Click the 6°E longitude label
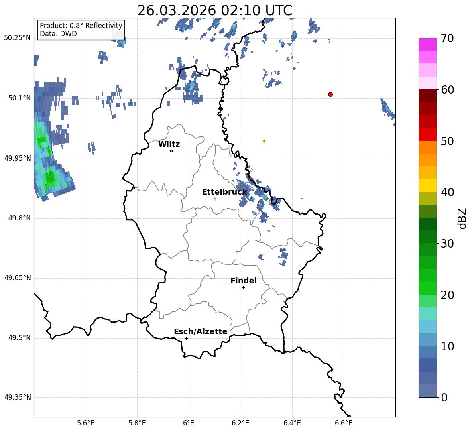Screen dimensions: 472x431 (189, 423)
